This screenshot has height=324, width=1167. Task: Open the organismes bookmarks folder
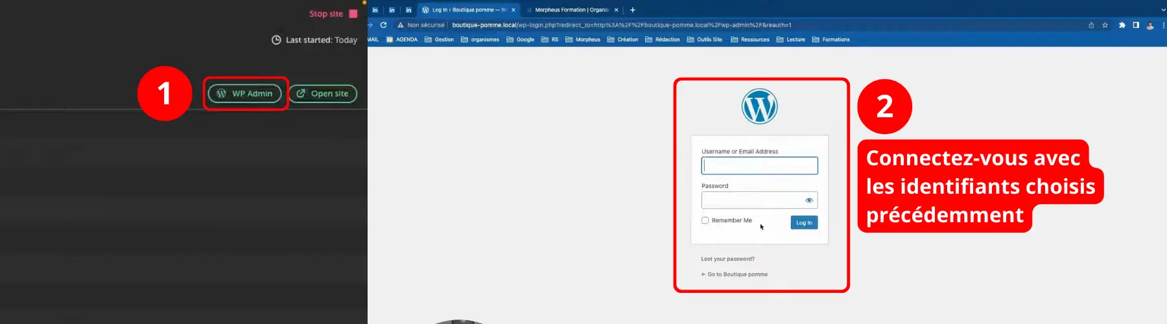(x=480, y=40)
